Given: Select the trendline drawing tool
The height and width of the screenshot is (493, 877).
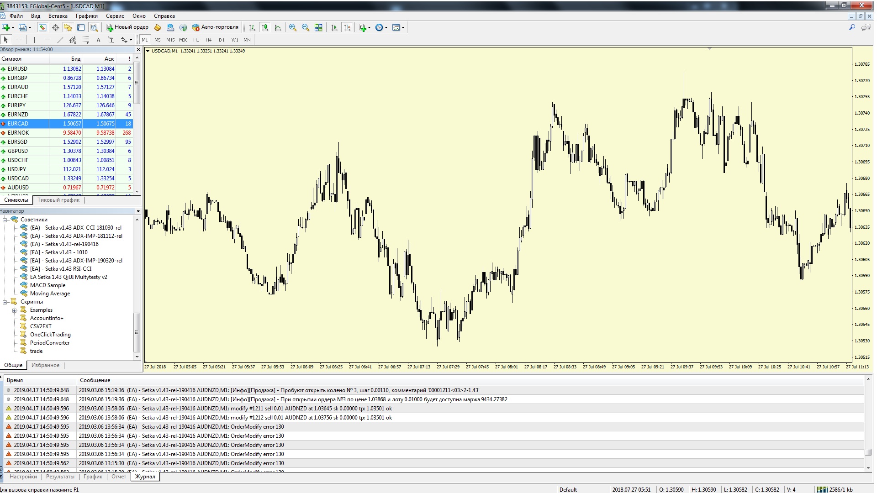Looking at the screenshot, I should (x=60, y=40).
